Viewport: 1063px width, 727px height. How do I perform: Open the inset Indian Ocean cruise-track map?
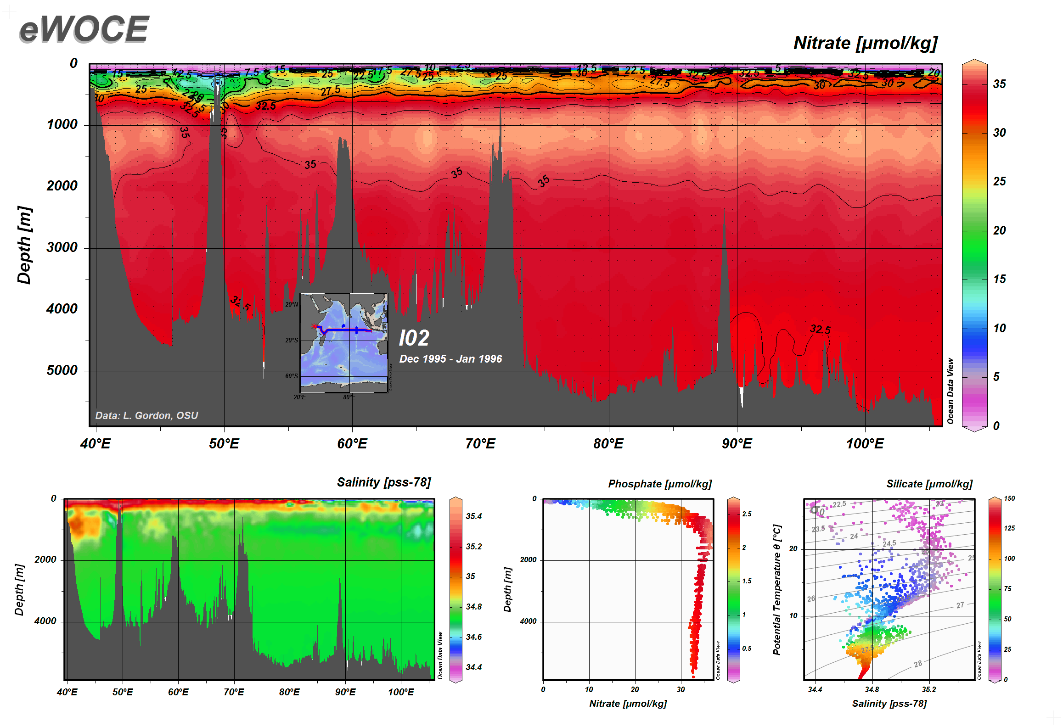[x=344, y=343]
